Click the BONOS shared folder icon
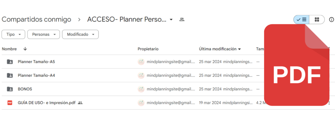Image resolution: width=335 pixels, height=130 pixels. (x=10, y=89)
